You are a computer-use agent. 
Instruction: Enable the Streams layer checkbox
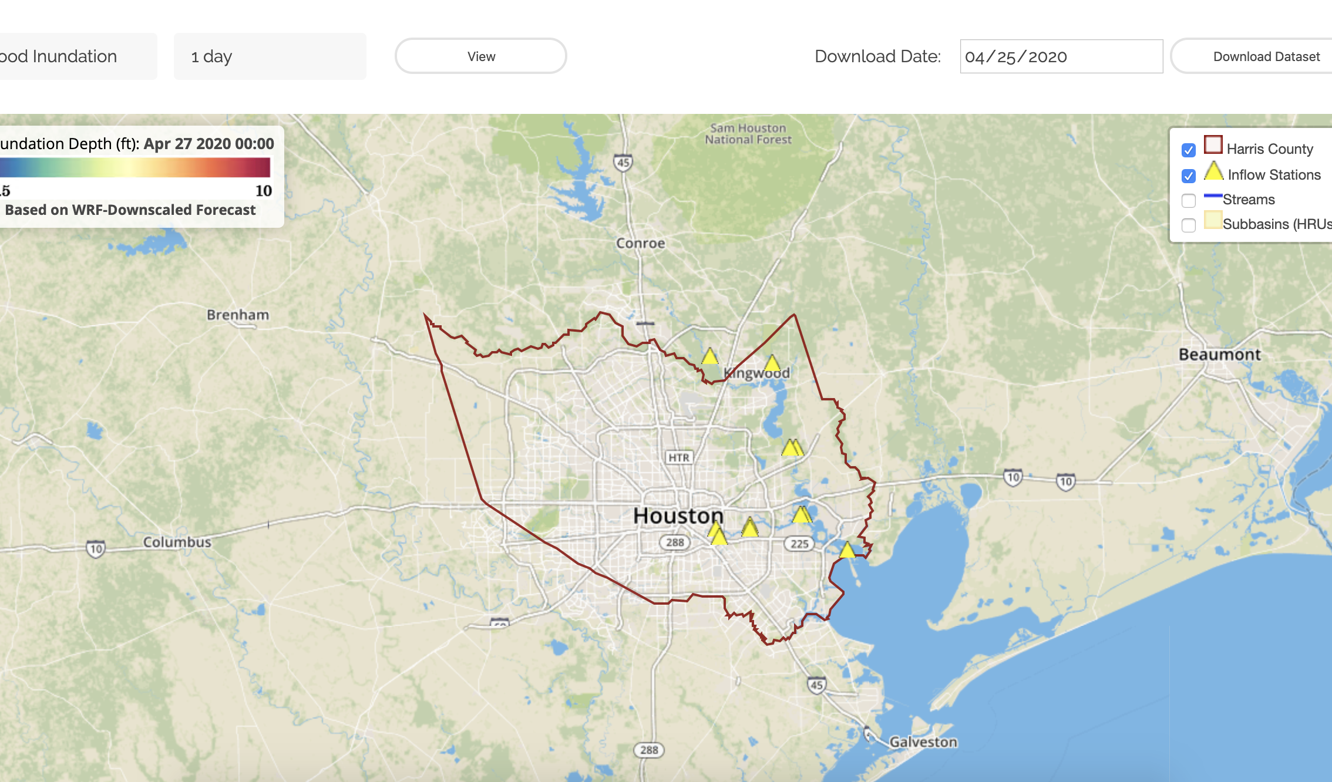1189,199
